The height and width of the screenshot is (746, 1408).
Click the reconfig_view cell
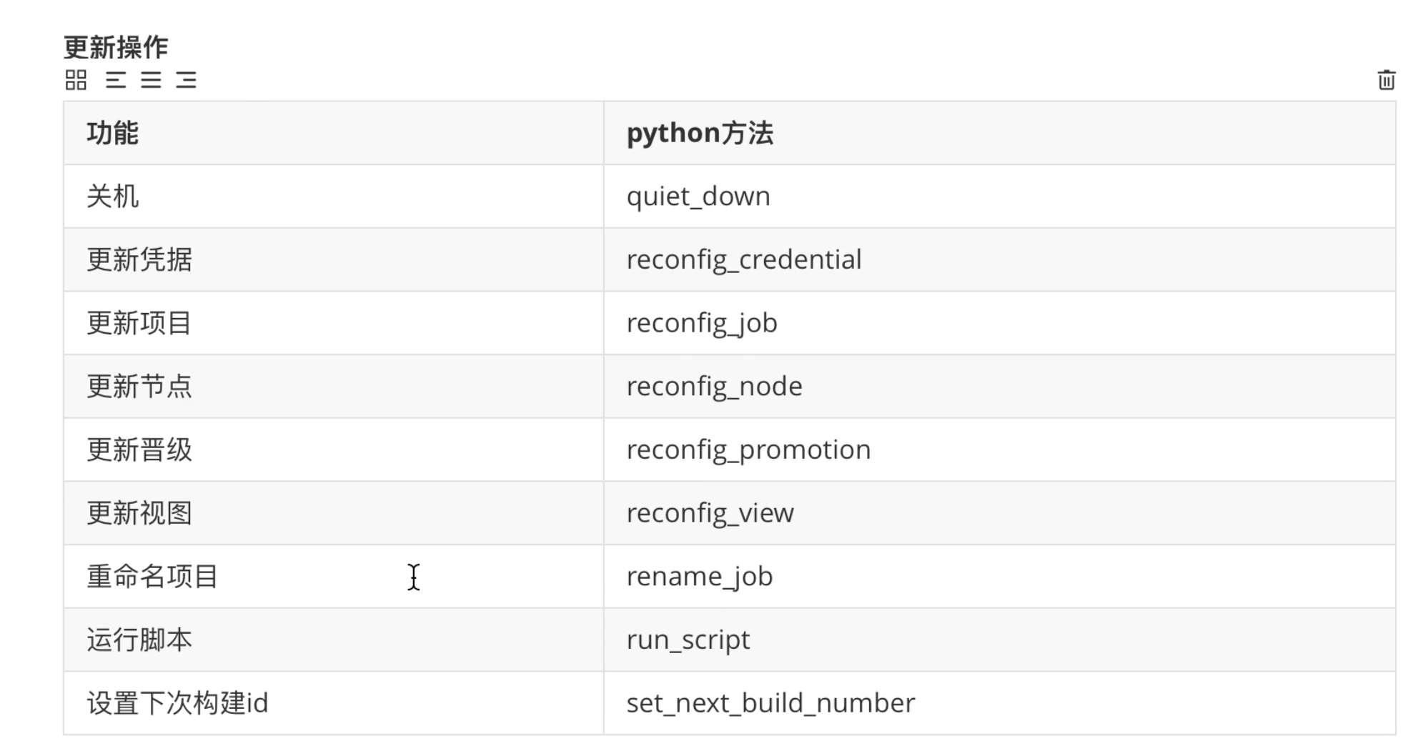click(x=1000, y=513)
